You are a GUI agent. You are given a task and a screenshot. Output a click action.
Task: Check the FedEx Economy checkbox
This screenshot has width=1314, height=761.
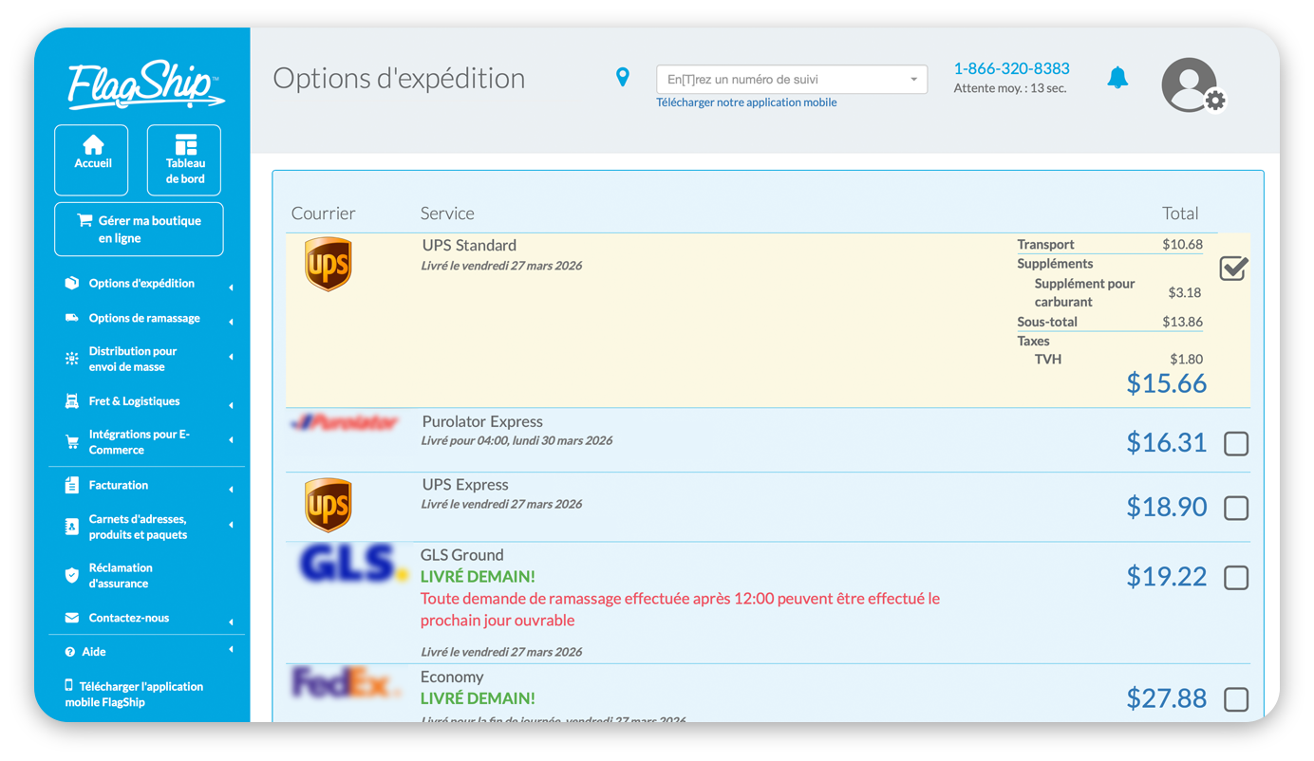1236,699
